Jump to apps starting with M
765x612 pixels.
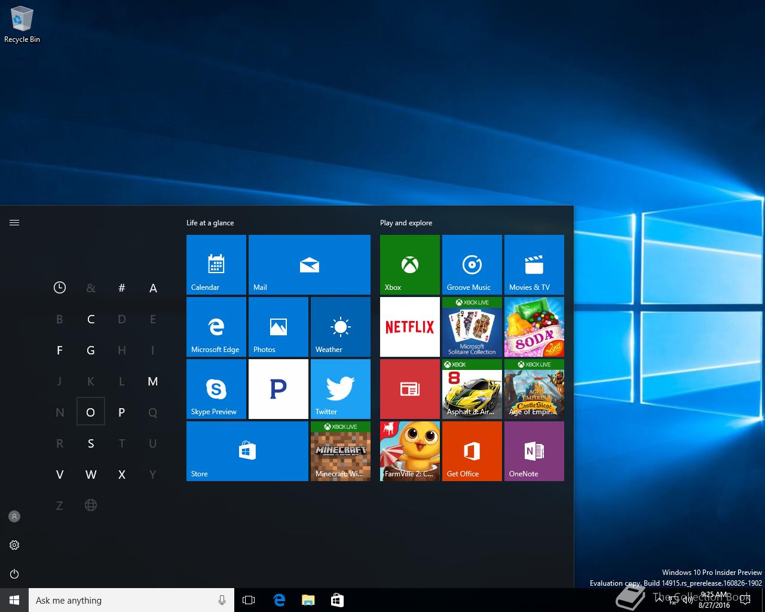pyautogui.click(x=153, y=381)
